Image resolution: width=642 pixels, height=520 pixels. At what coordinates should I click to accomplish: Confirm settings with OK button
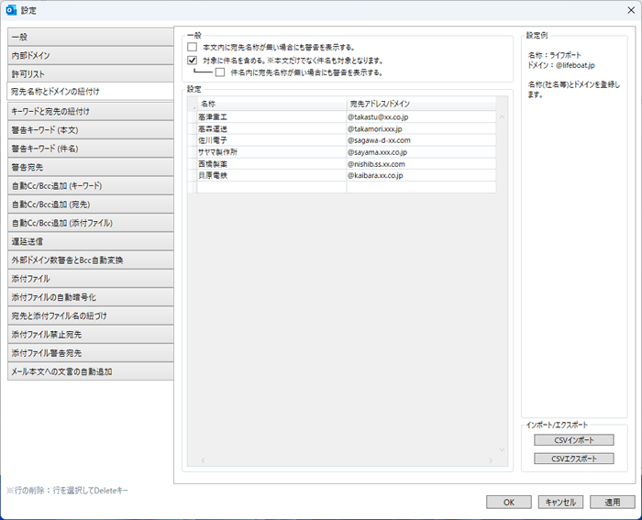pos(508,502)
